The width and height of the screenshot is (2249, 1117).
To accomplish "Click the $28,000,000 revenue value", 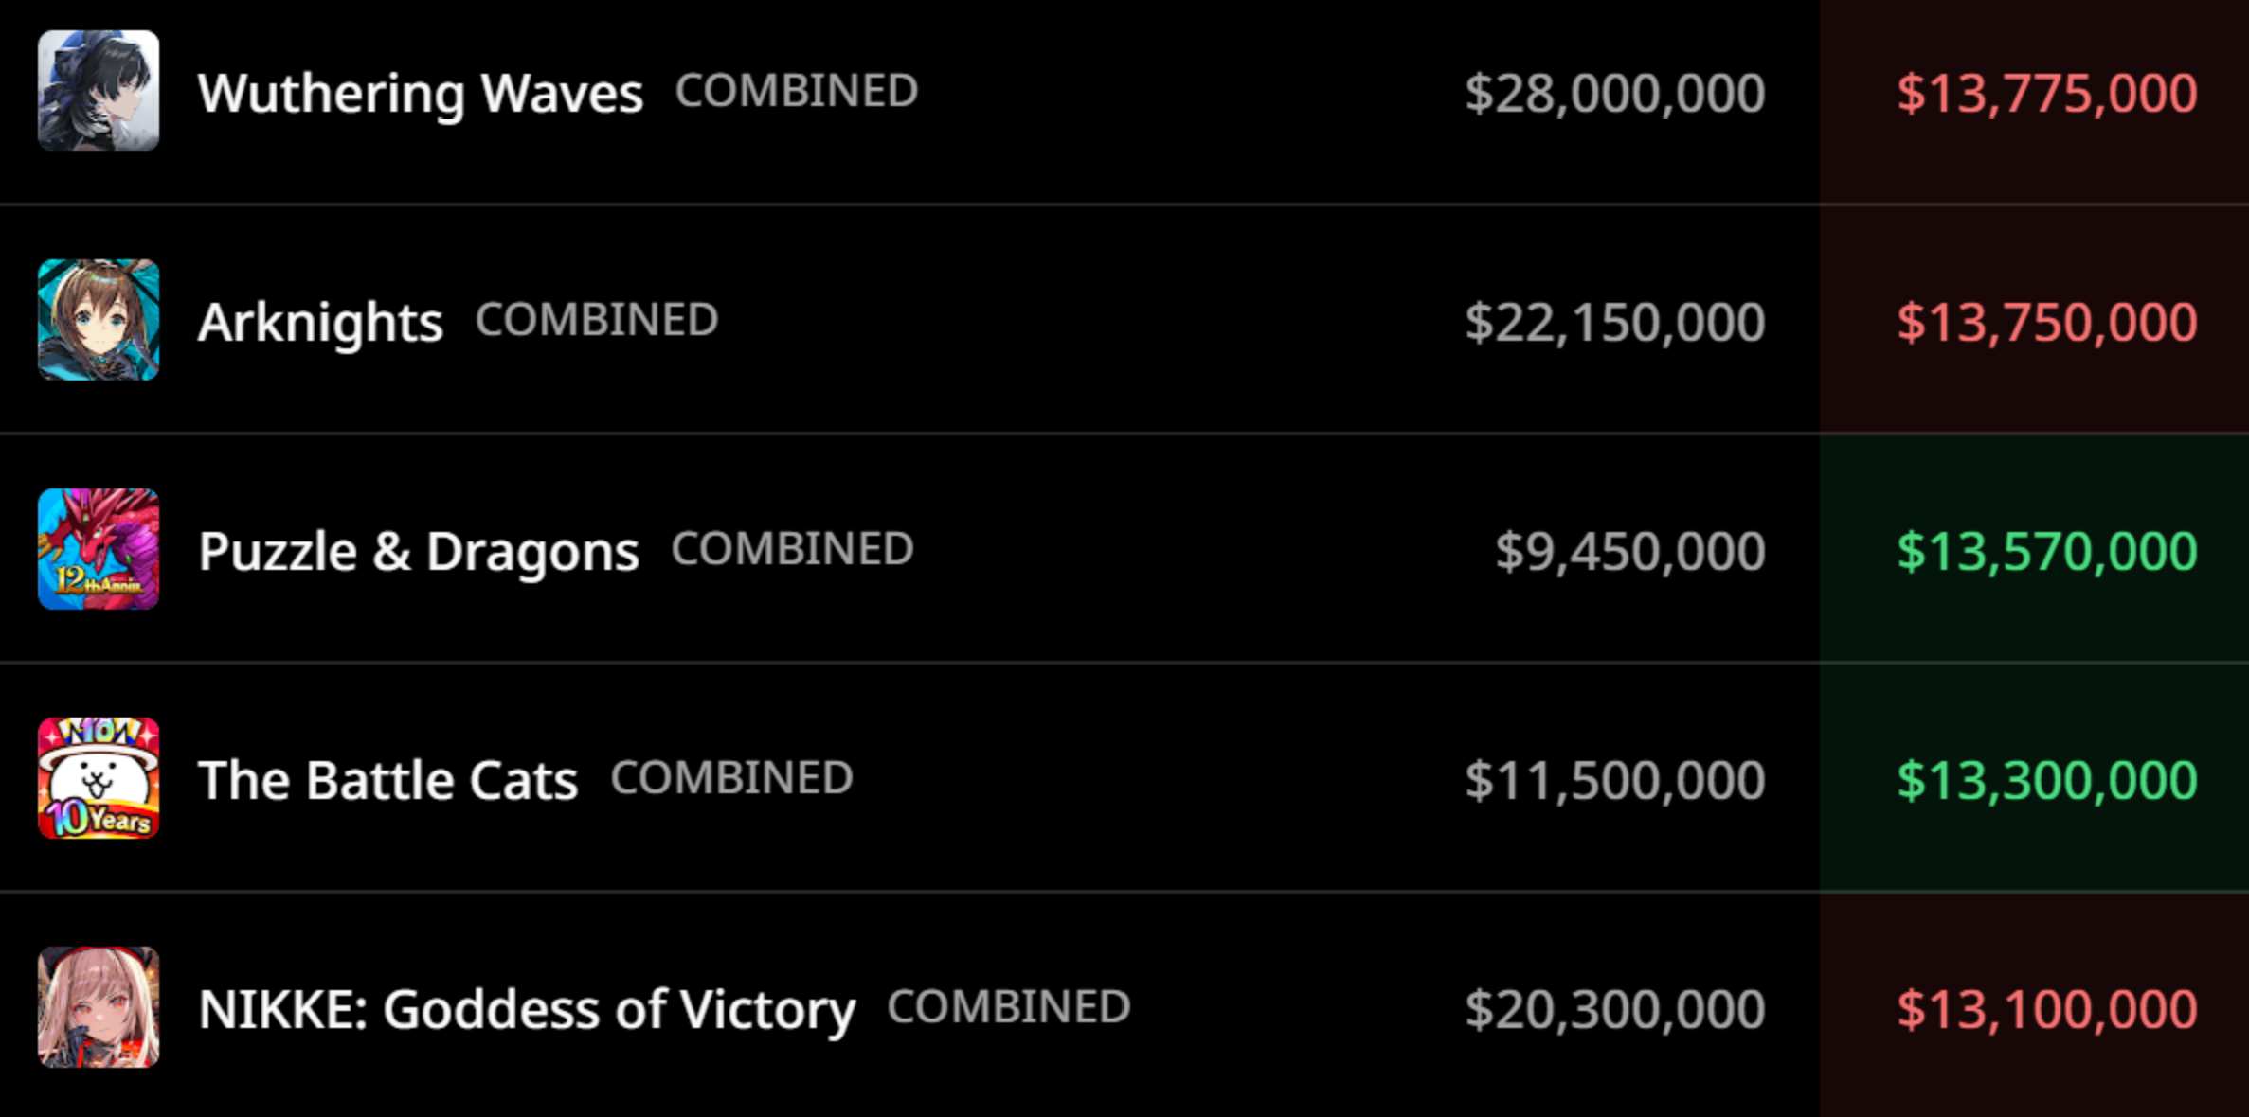I will [x=1615, y=94].
